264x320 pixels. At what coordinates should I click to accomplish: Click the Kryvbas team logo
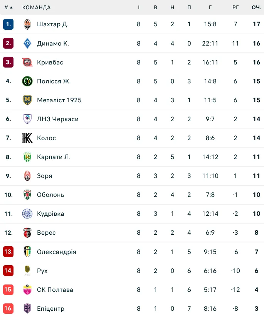click(x=27, y=62)
